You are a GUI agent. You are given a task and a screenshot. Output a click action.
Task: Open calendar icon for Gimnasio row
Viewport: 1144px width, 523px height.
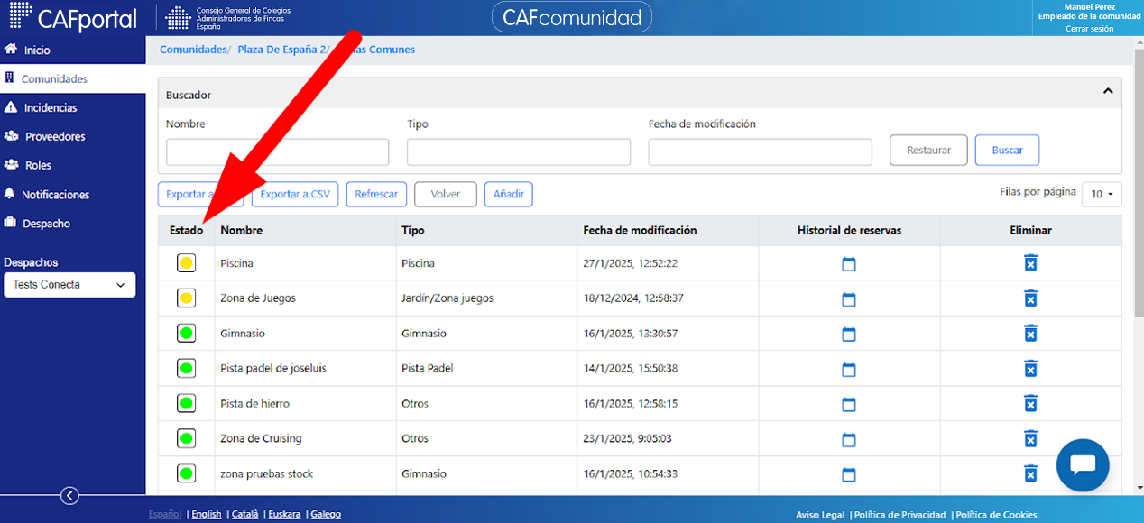tap(849, 335)
